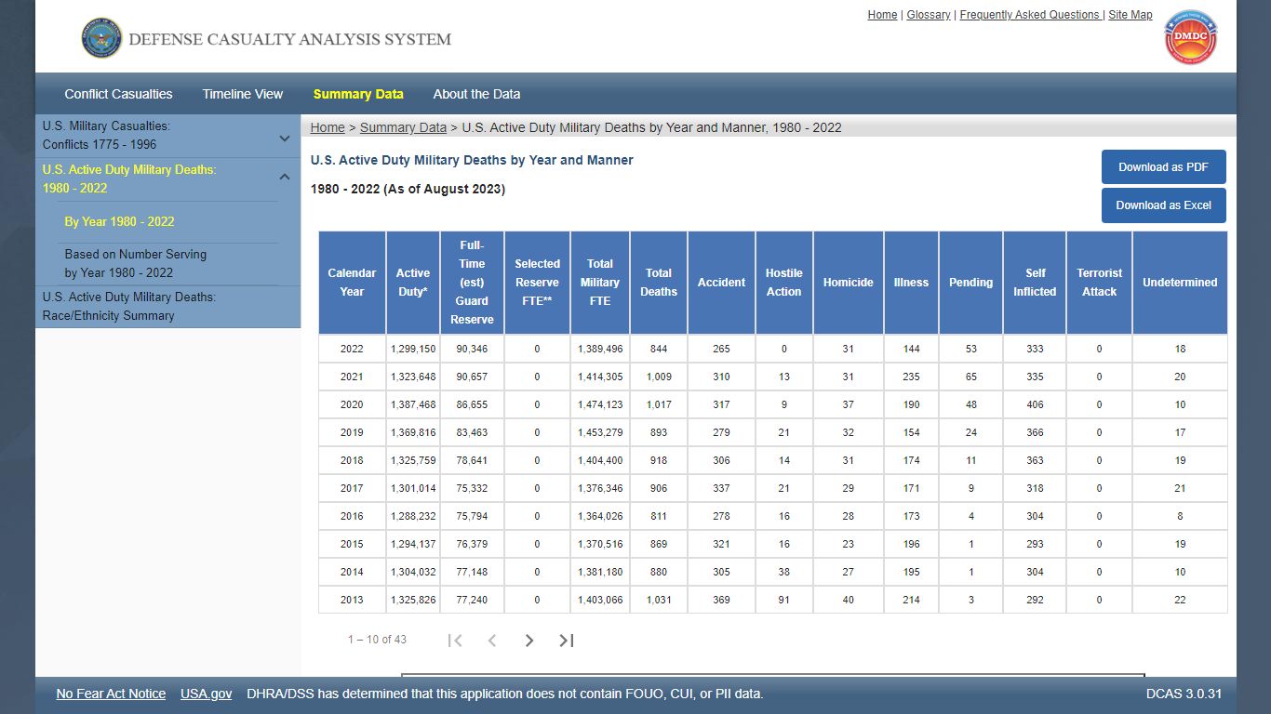This screenshot has width=1271, height=714.
Task: Click guard reserve value 78,641
Action: point(472,460)
